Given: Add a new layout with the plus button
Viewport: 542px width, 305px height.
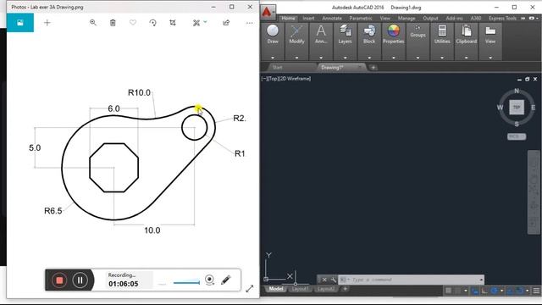Looking at the screenshot, I should tap(345, 289).
